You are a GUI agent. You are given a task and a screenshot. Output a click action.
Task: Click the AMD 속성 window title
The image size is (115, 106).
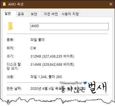(16, 4)
